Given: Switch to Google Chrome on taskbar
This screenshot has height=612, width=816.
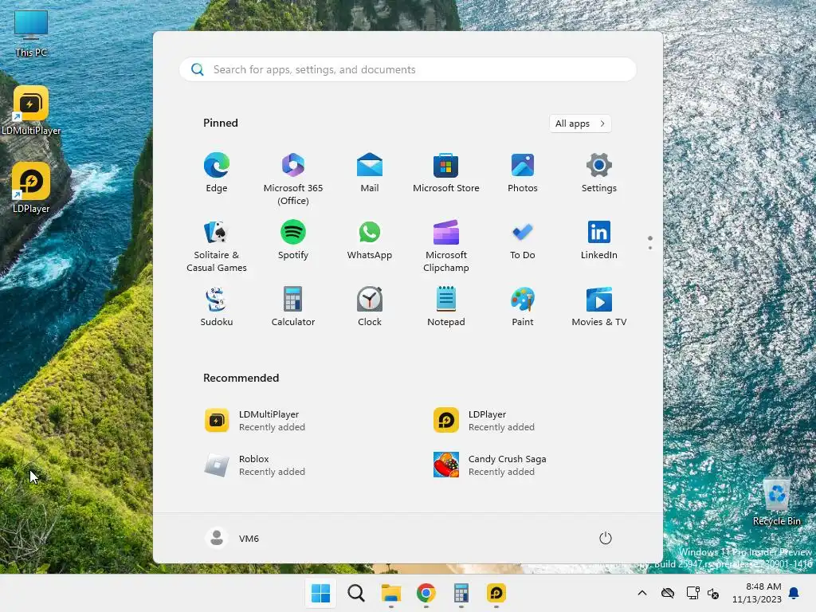Looking at the screenshot, I should coord(426,593).
